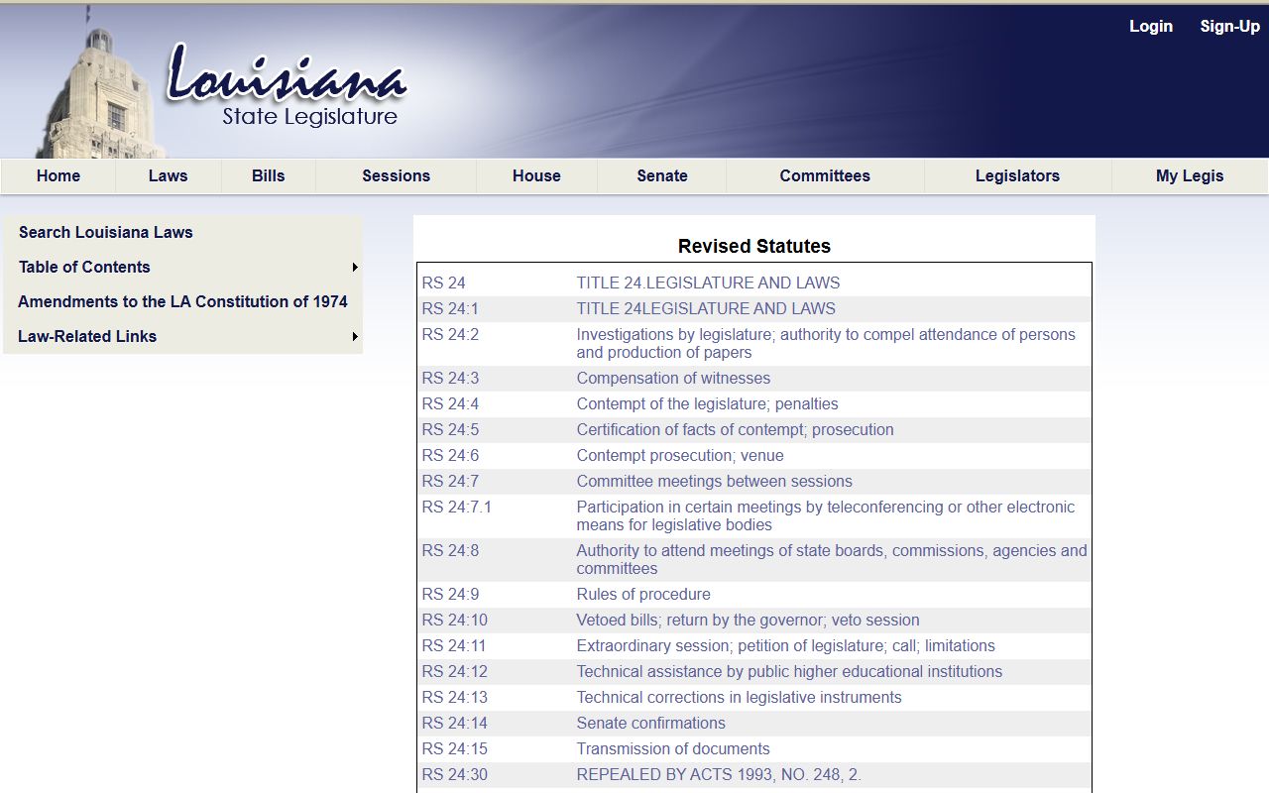The width and height of the screenshot is (1269, 793).
Task: Open Committee meetings between sessions link
Action: [714, 481]
